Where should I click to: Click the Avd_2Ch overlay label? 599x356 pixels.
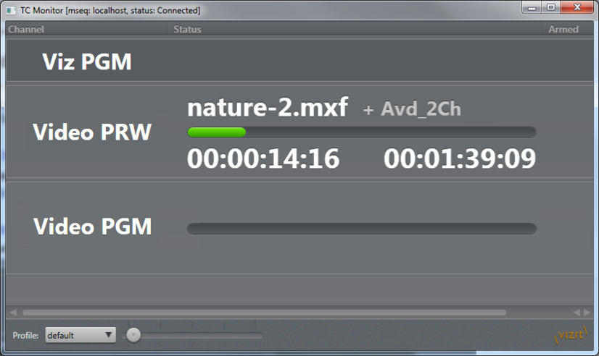pos(421,109)
